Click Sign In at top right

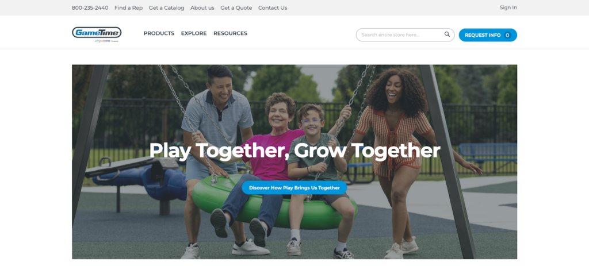tap(508, 7)
